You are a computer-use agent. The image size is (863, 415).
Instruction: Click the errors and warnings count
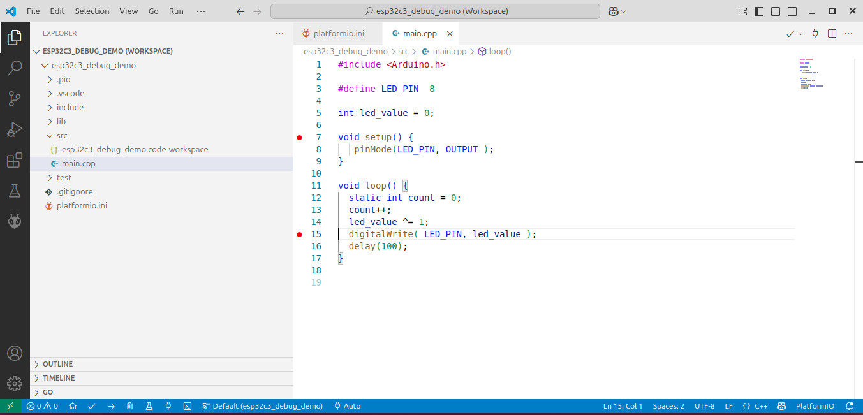[x=43, y=406]
